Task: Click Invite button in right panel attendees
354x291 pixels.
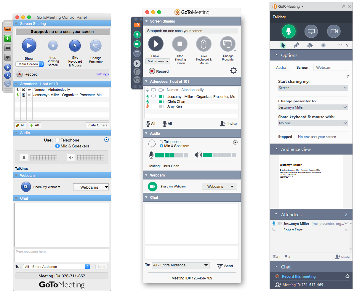Action: [x=342, y=257]
